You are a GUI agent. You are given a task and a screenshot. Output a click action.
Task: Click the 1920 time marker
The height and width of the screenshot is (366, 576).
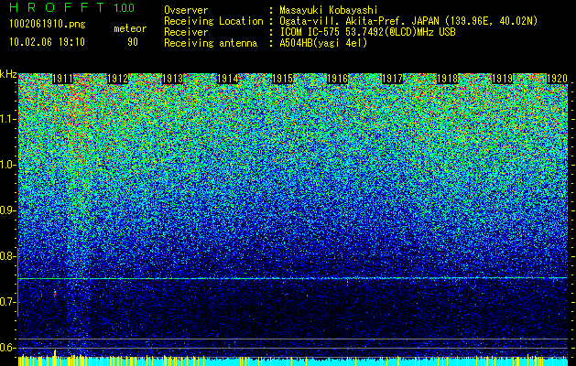[558, 79]
